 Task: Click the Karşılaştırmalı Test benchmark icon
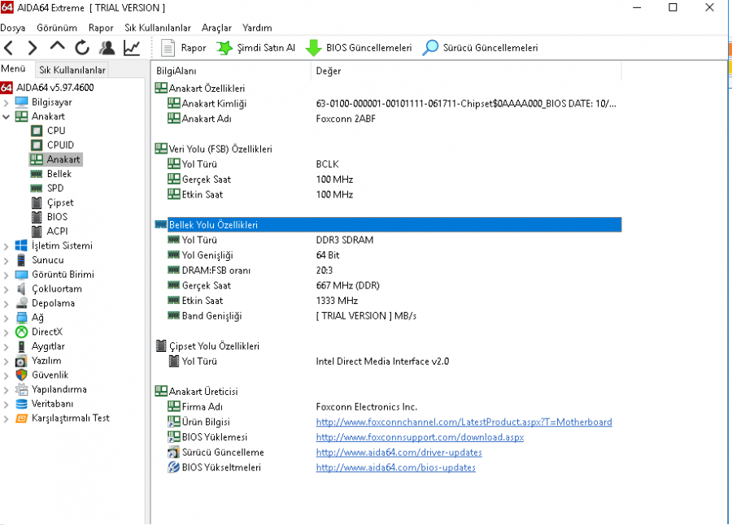tap(21, 419)
